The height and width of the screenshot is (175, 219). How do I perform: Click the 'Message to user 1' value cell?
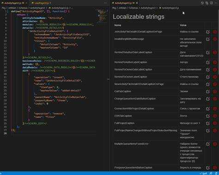click(x=190, y=123)
